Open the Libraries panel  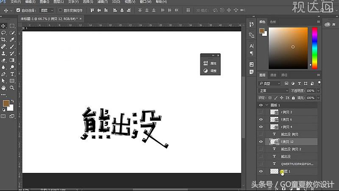330,25
